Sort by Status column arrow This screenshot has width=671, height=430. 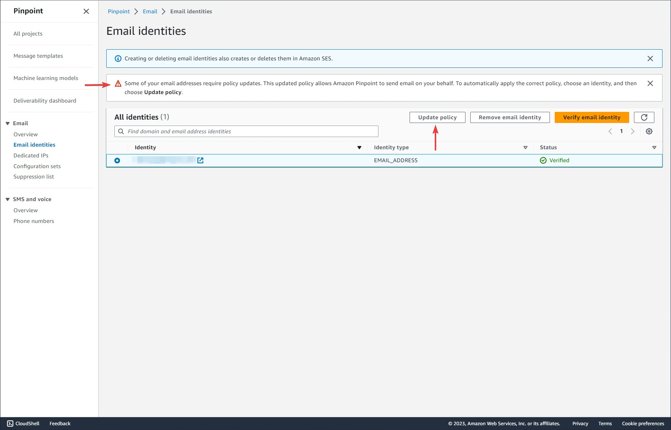pyautogui.click(x=654, y=147)
